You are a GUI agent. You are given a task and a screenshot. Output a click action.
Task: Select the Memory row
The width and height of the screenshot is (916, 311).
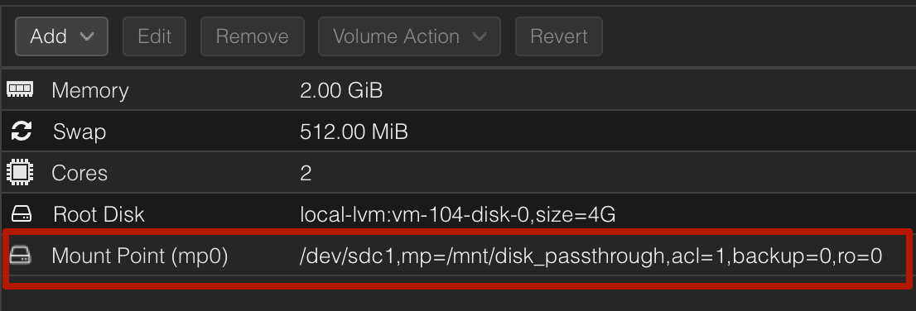pos(458,90)
